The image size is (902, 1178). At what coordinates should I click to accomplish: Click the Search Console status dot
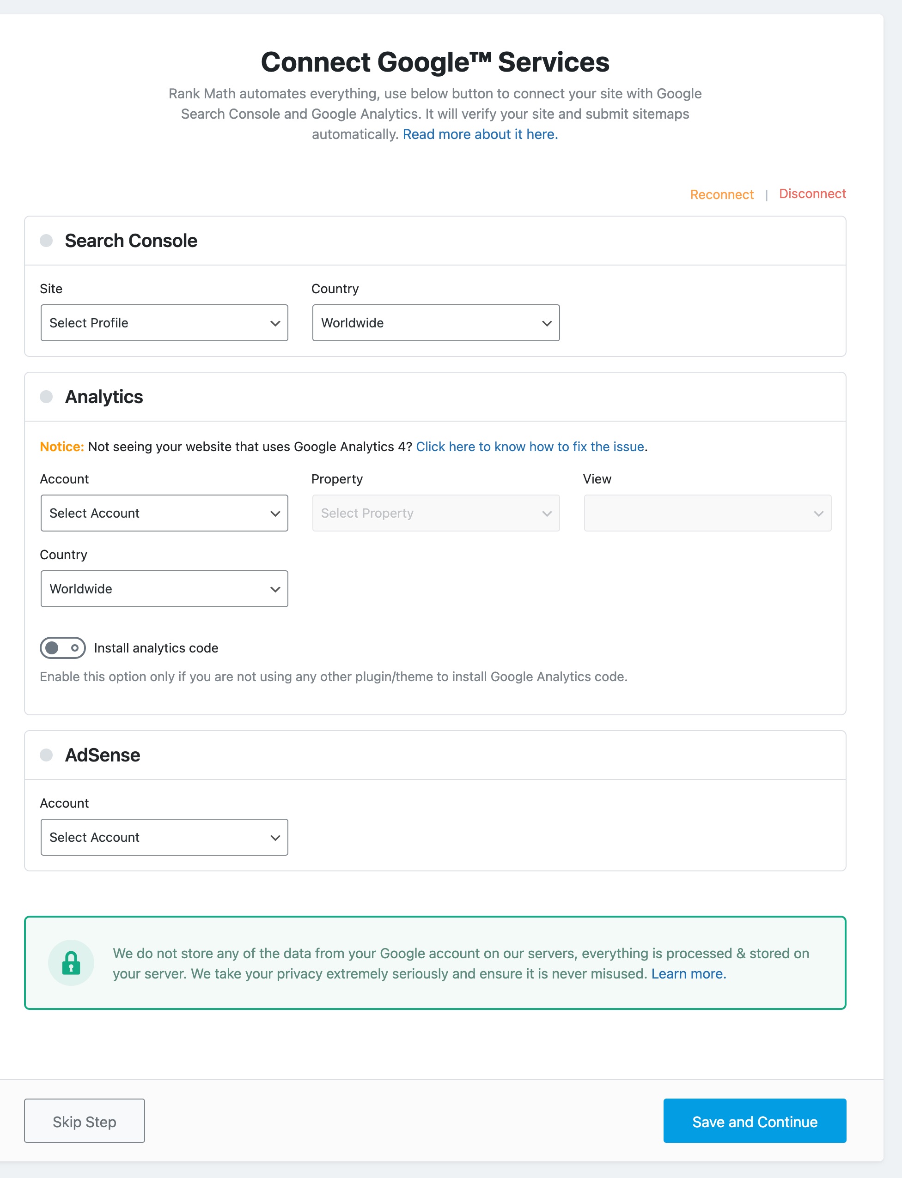coord(46,240)
